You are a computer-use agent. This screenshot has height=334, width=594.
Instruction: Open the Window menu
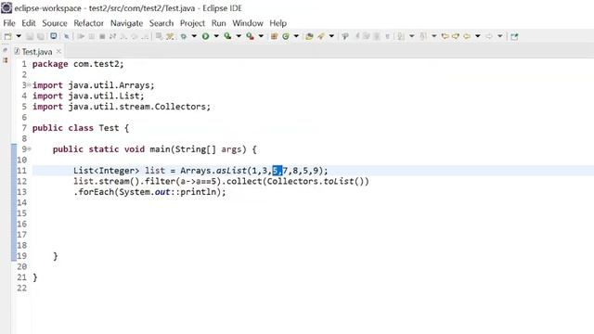tap(248, 23)
